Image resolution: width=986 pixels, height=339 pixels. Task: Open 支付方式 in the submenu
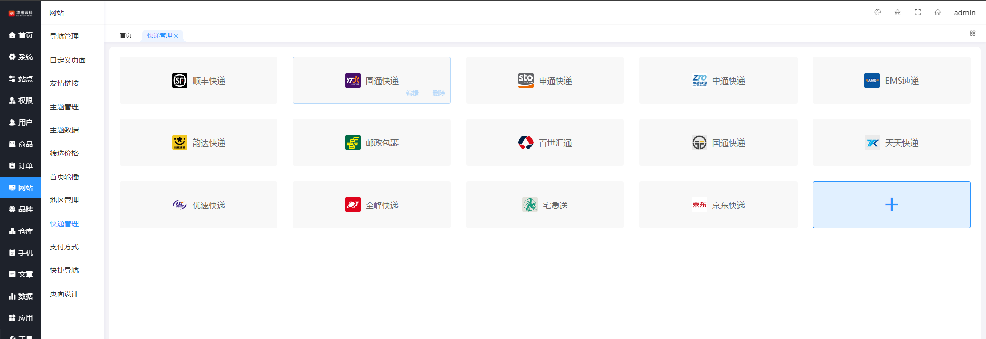click(64, 247)
